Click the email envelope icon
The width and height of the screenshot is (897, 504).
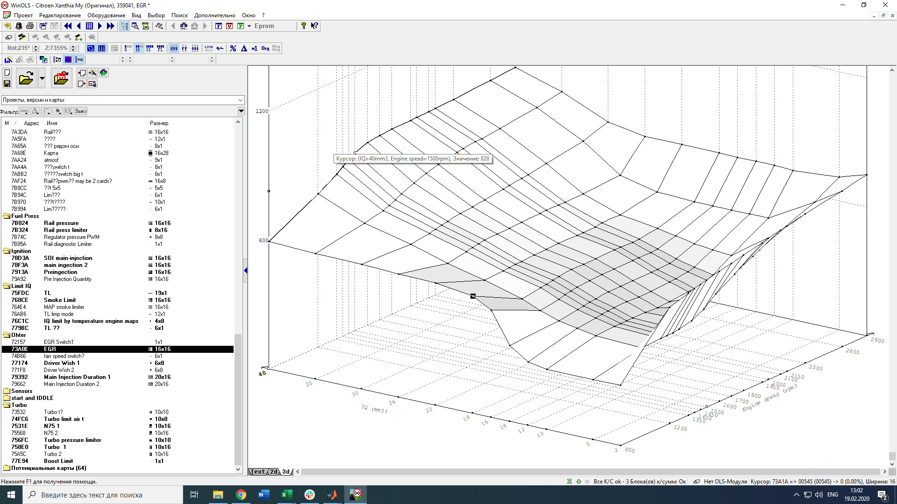pyautogui.click(x=93, y=84)
